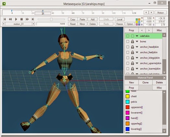Click the Freeze button
Screen dimensions: 170x137
(120, 24)
